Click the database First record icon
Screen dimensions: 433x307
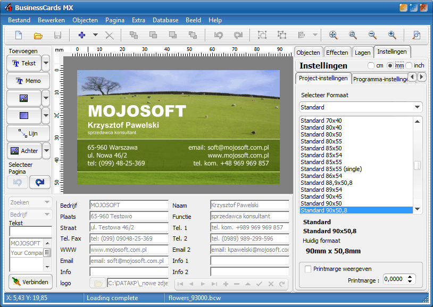[180, 284]
